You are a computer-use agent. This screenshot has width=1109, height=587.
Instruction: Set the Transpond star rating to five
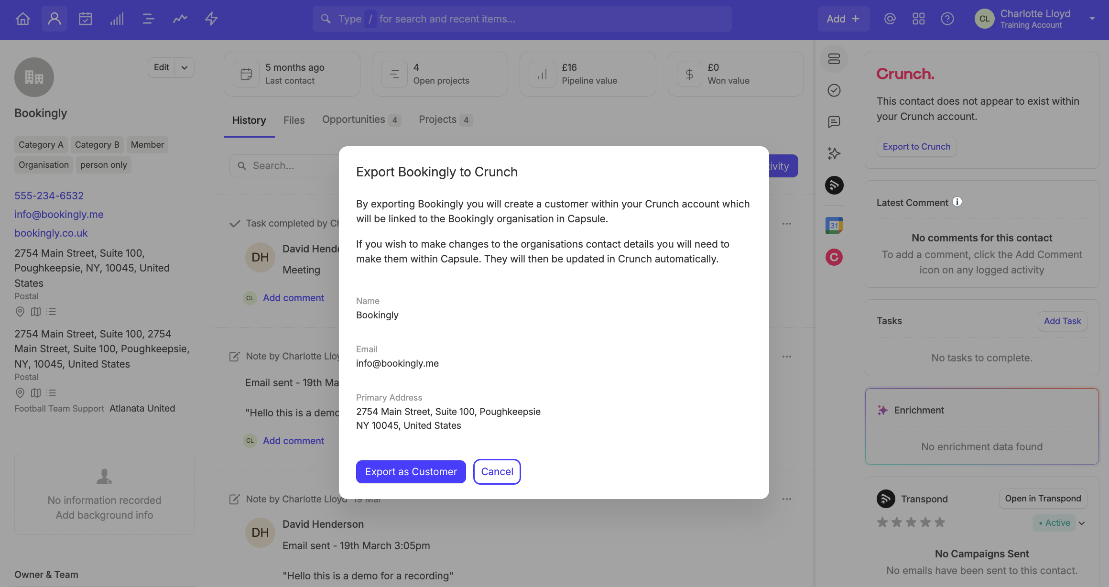click(x=940, y=522)
